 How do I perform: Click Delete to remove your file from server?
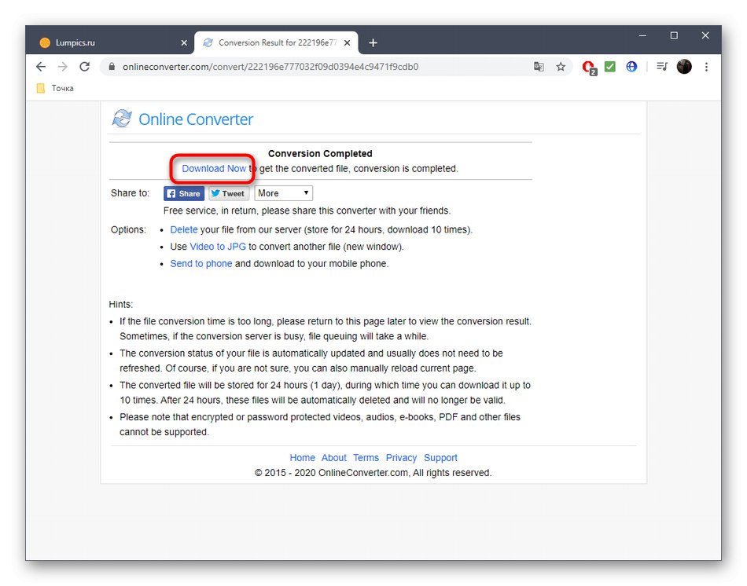click(183, 229)
